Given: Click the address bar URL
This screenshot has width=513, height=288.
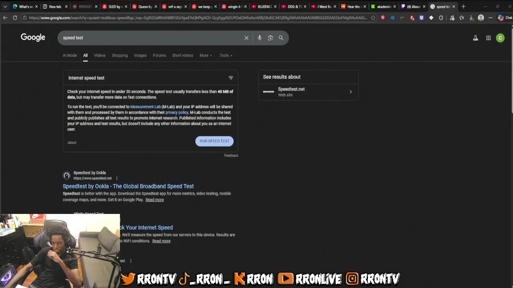Looking at the screenshot, I should coord(198,18).
